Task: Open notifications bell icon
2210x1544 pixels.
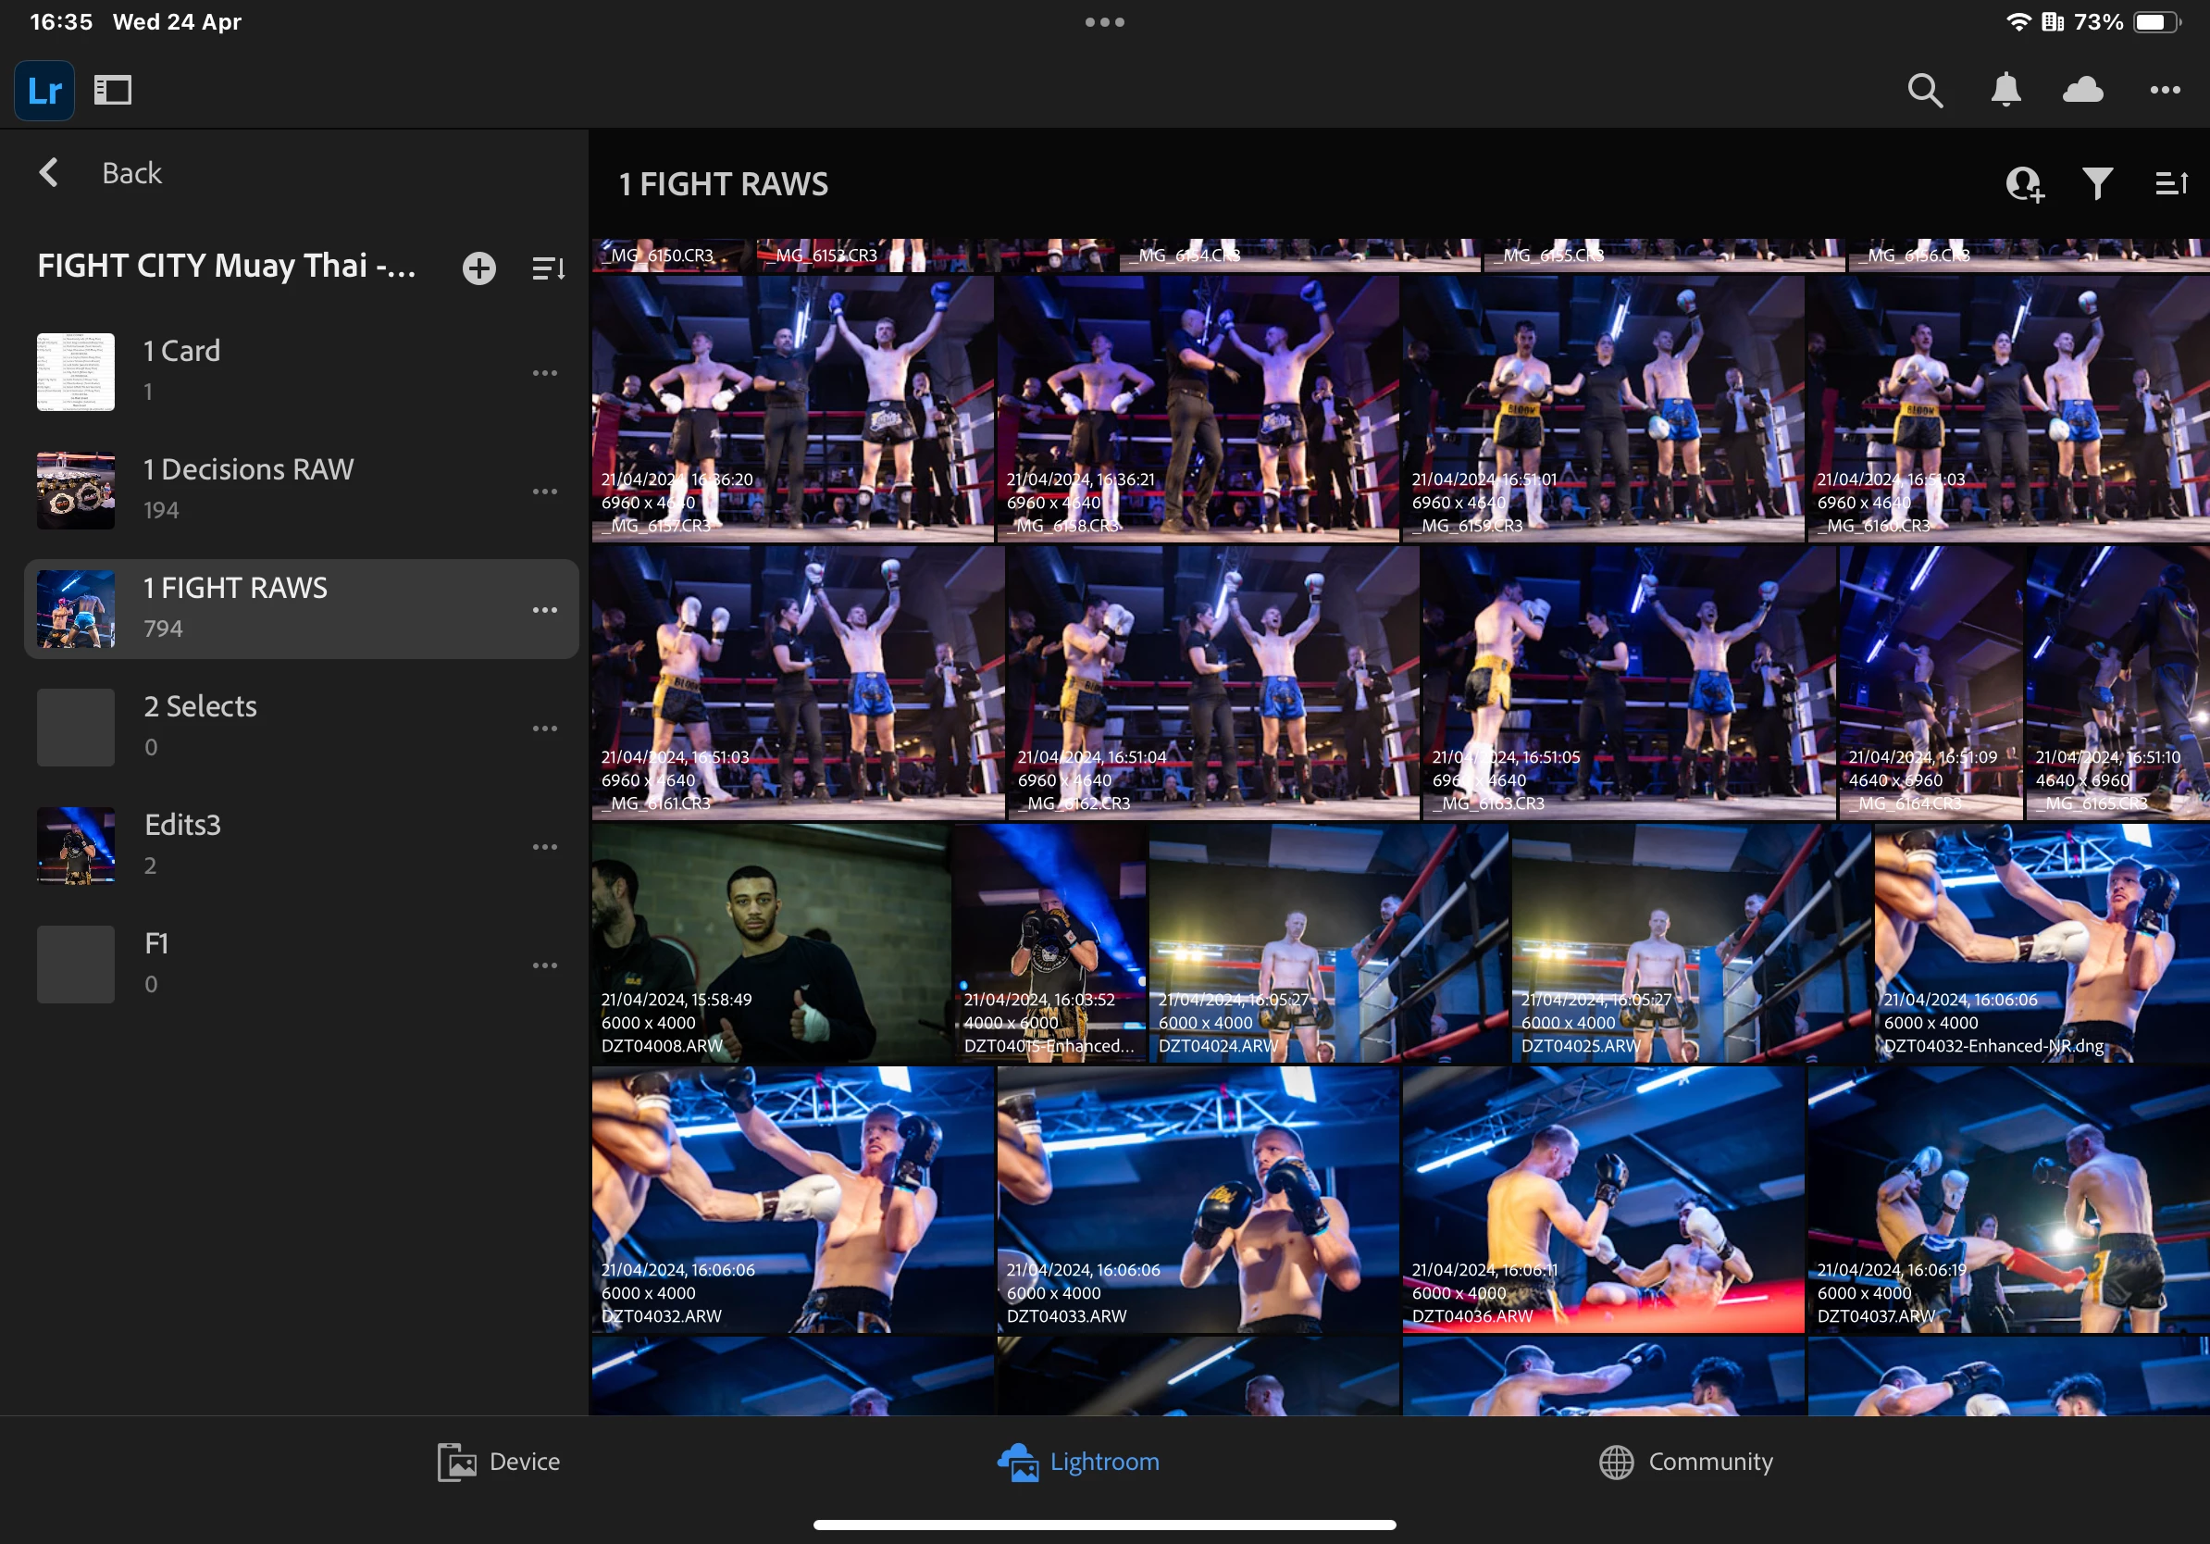Action: (2006, 91)
